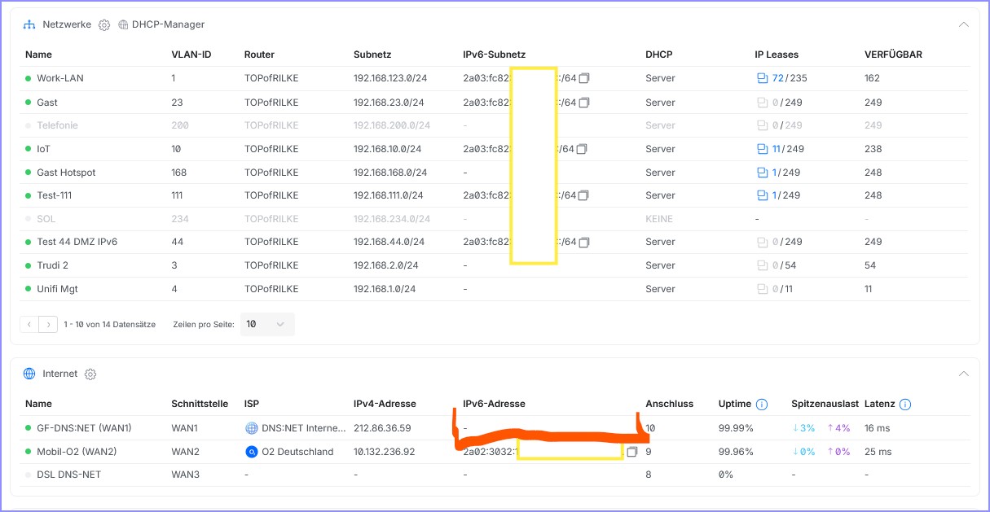
Task: Click the O2 Deutschland ISP logo
Action: coord(251,452)
